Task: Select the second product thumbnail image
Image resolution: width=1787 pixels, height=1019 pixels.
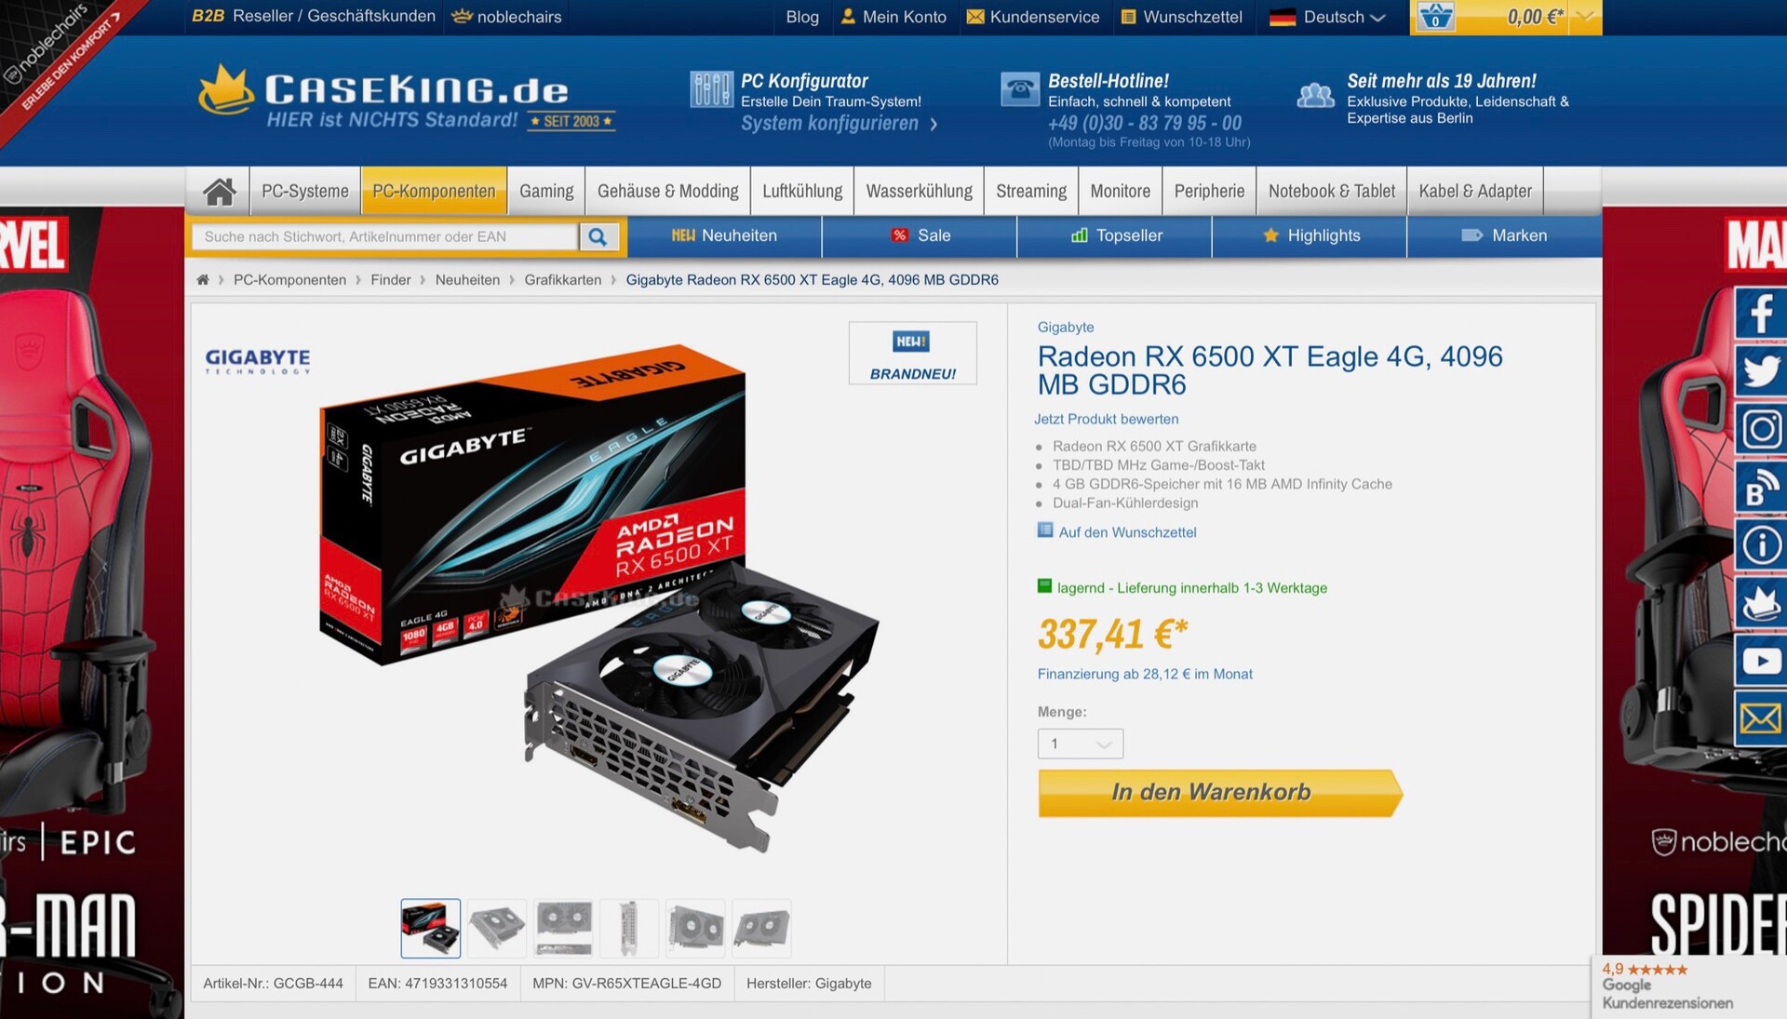Action: [497, 928]
